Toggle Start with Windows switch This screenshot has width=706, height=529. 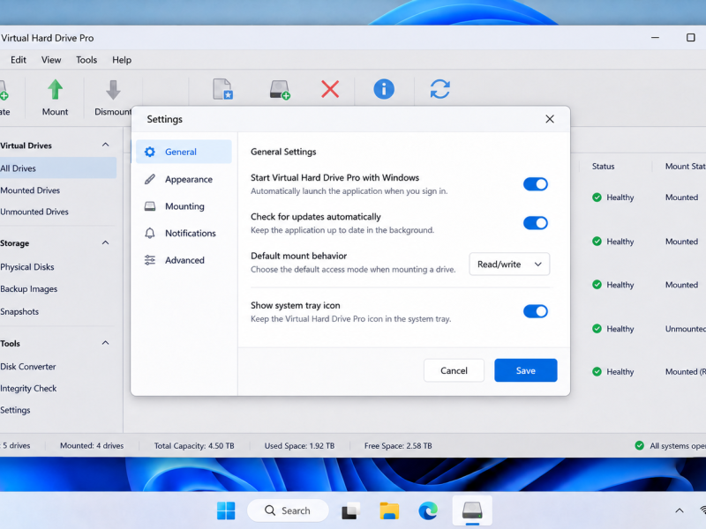(536, 184)
